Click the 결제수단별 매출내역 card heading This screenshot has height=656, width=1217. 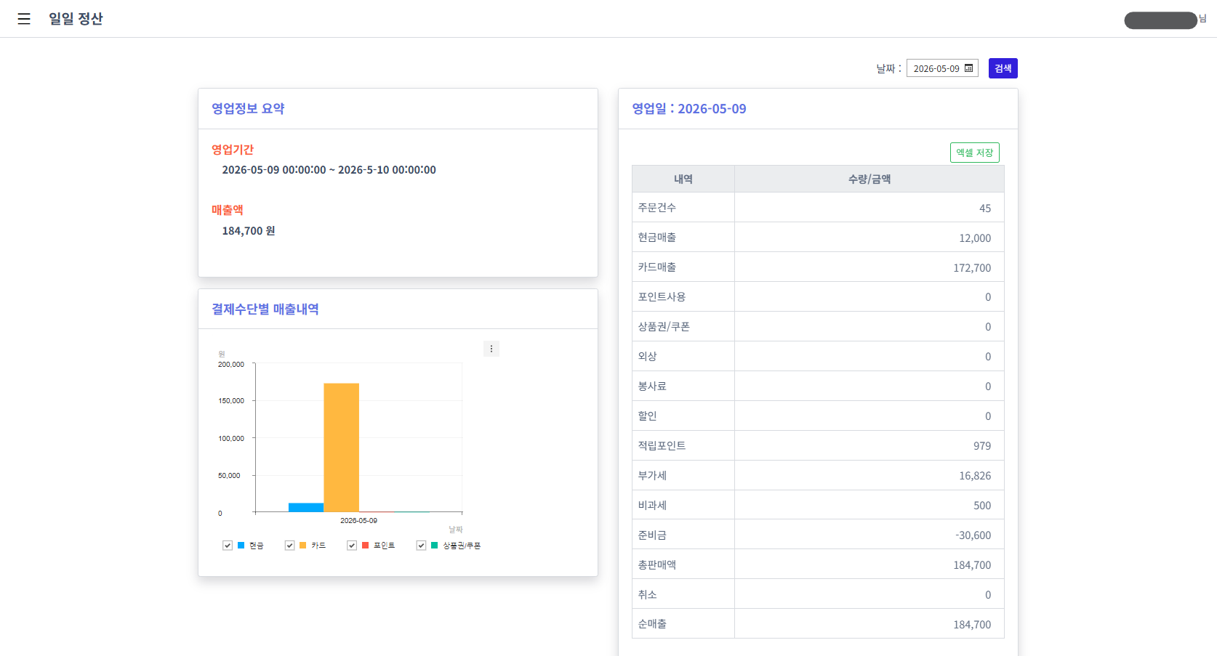(265, 309)
